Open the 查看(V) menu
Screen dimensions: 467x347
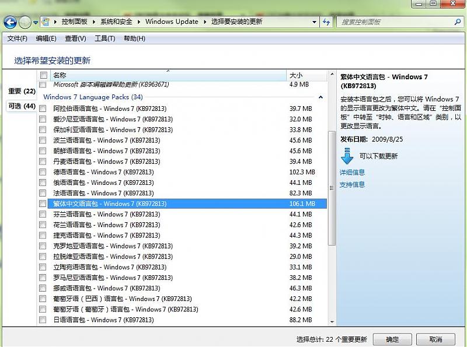75,38
